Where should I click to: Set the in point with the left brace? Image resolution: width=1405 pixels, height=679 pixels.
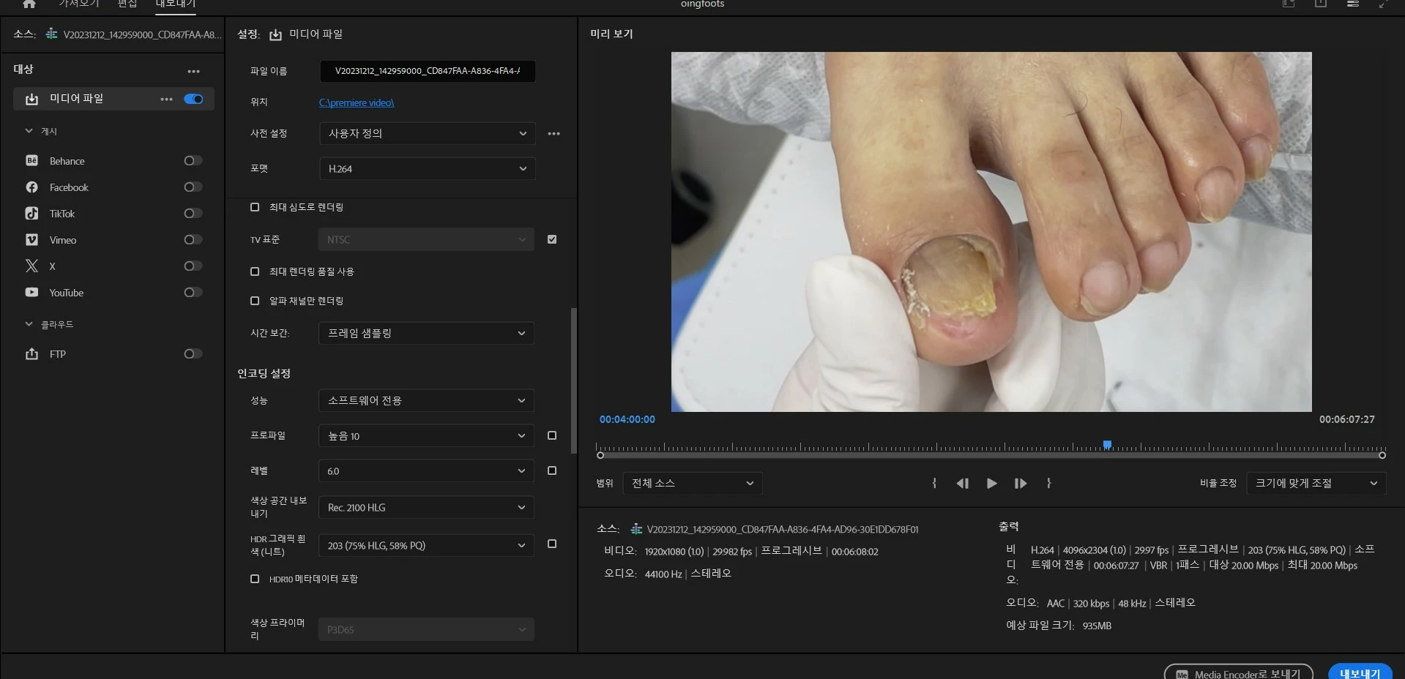[934, 483]
